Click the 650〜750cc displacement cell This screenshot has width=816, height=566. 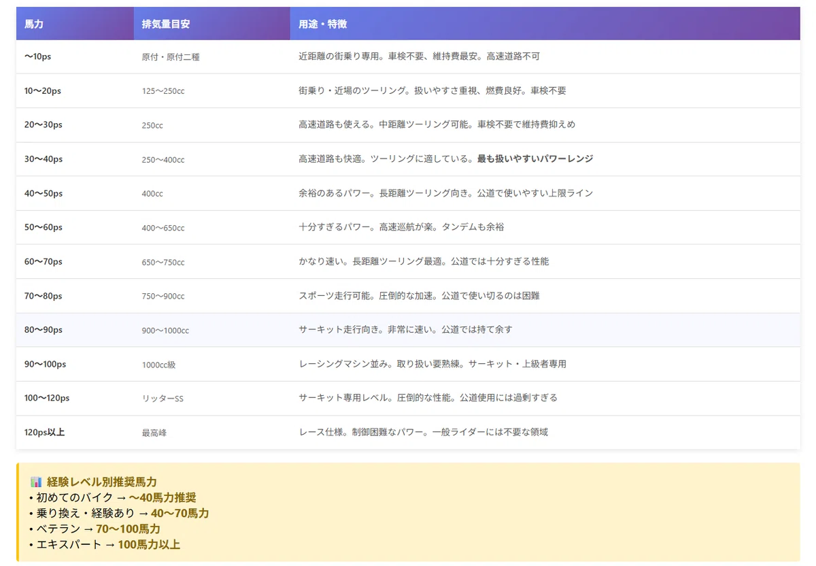click(x=212, y=262)
